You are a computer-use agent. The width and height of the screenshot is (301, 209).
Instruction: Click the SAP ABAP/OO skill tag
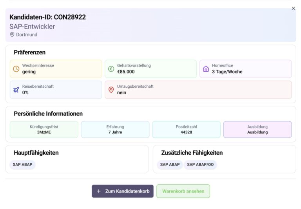(x=200, y=165)
